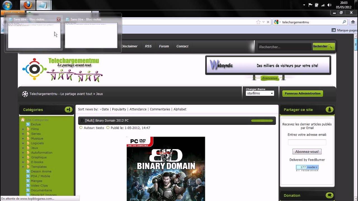Viewport: 358px width, 201px height.
Task: Open the Windows Start menu orb
Action: click(x=7, y=5)
